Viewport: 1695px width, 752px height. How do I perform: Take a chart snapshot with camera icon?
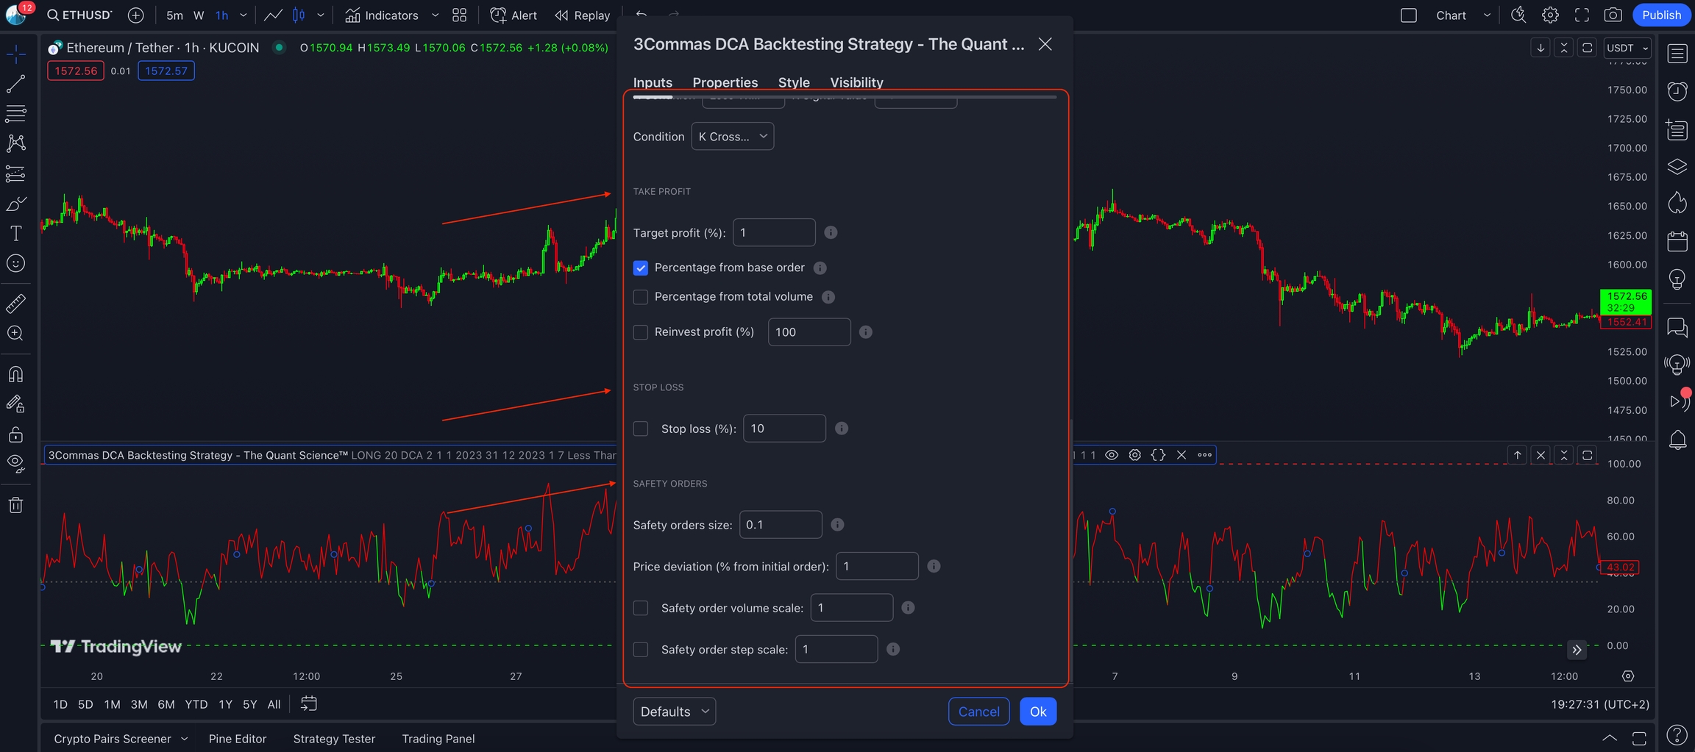click(1613, 15)
